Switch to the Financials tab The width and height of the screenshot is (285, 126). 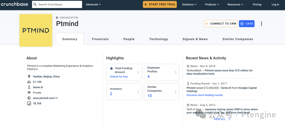[x=100, y=39]
